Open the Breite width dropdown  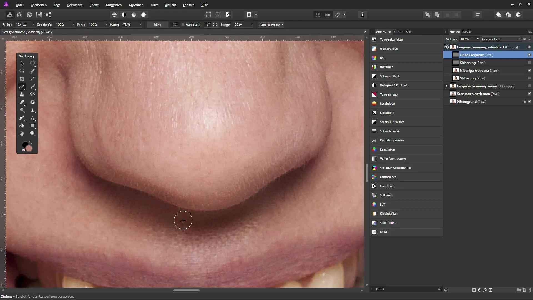point(33,25)
